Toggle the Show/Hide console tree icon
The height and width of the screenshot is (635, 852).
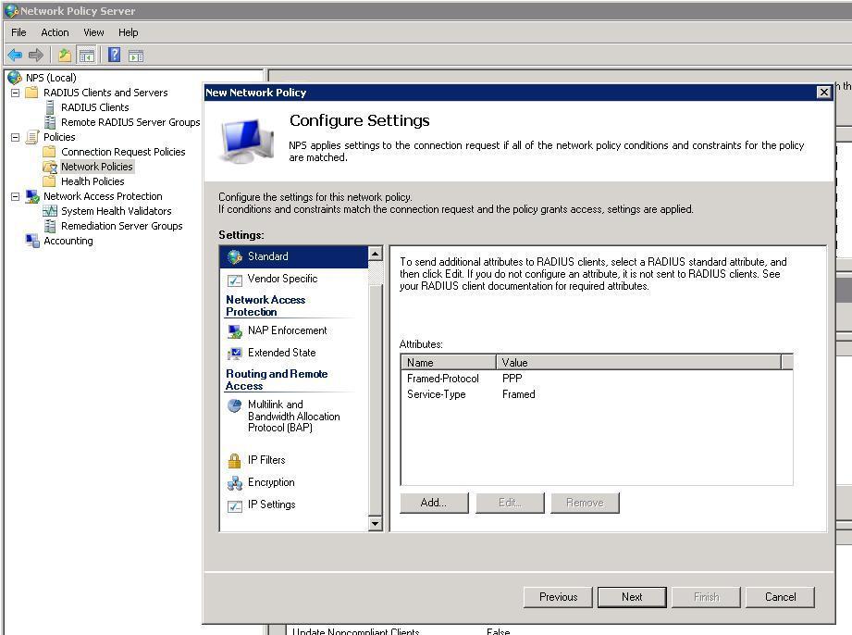(x=86, y=55)
